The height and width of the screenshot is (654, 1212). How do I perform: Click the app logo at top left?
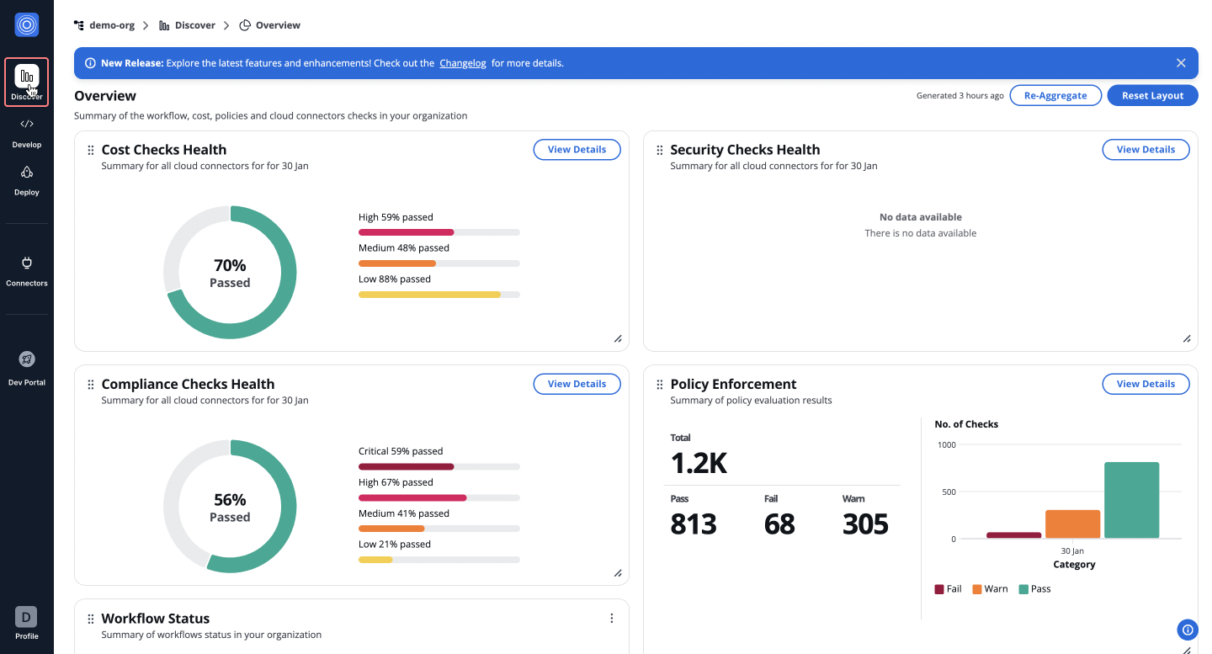click(x=27, y=25)
